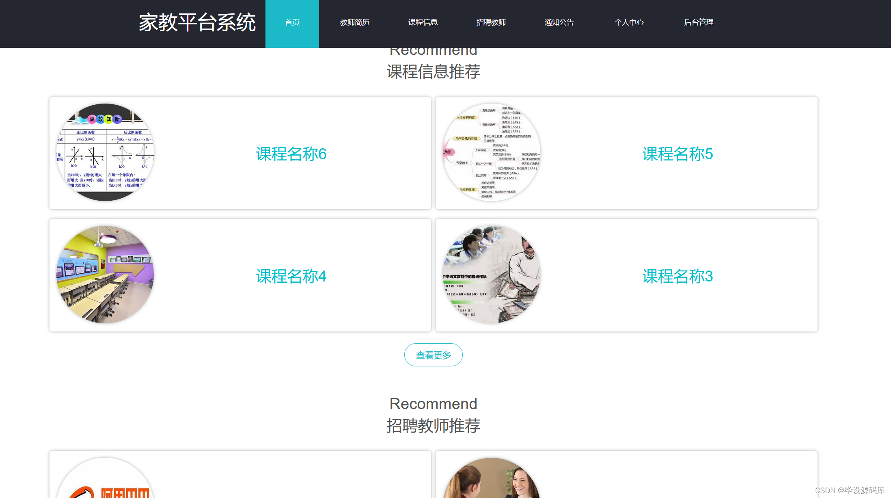Screen dimensions: 891x498
Task: Click the triangle mind-map thumbnail of 课程名称5
Action: click(492, 152)
